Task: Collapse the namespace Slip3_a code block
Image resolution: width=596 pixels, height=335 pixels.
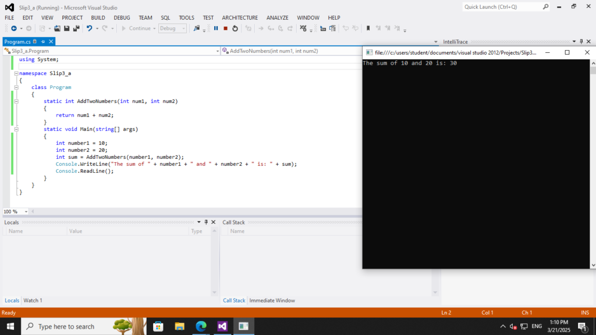Action: click(16, 73)
